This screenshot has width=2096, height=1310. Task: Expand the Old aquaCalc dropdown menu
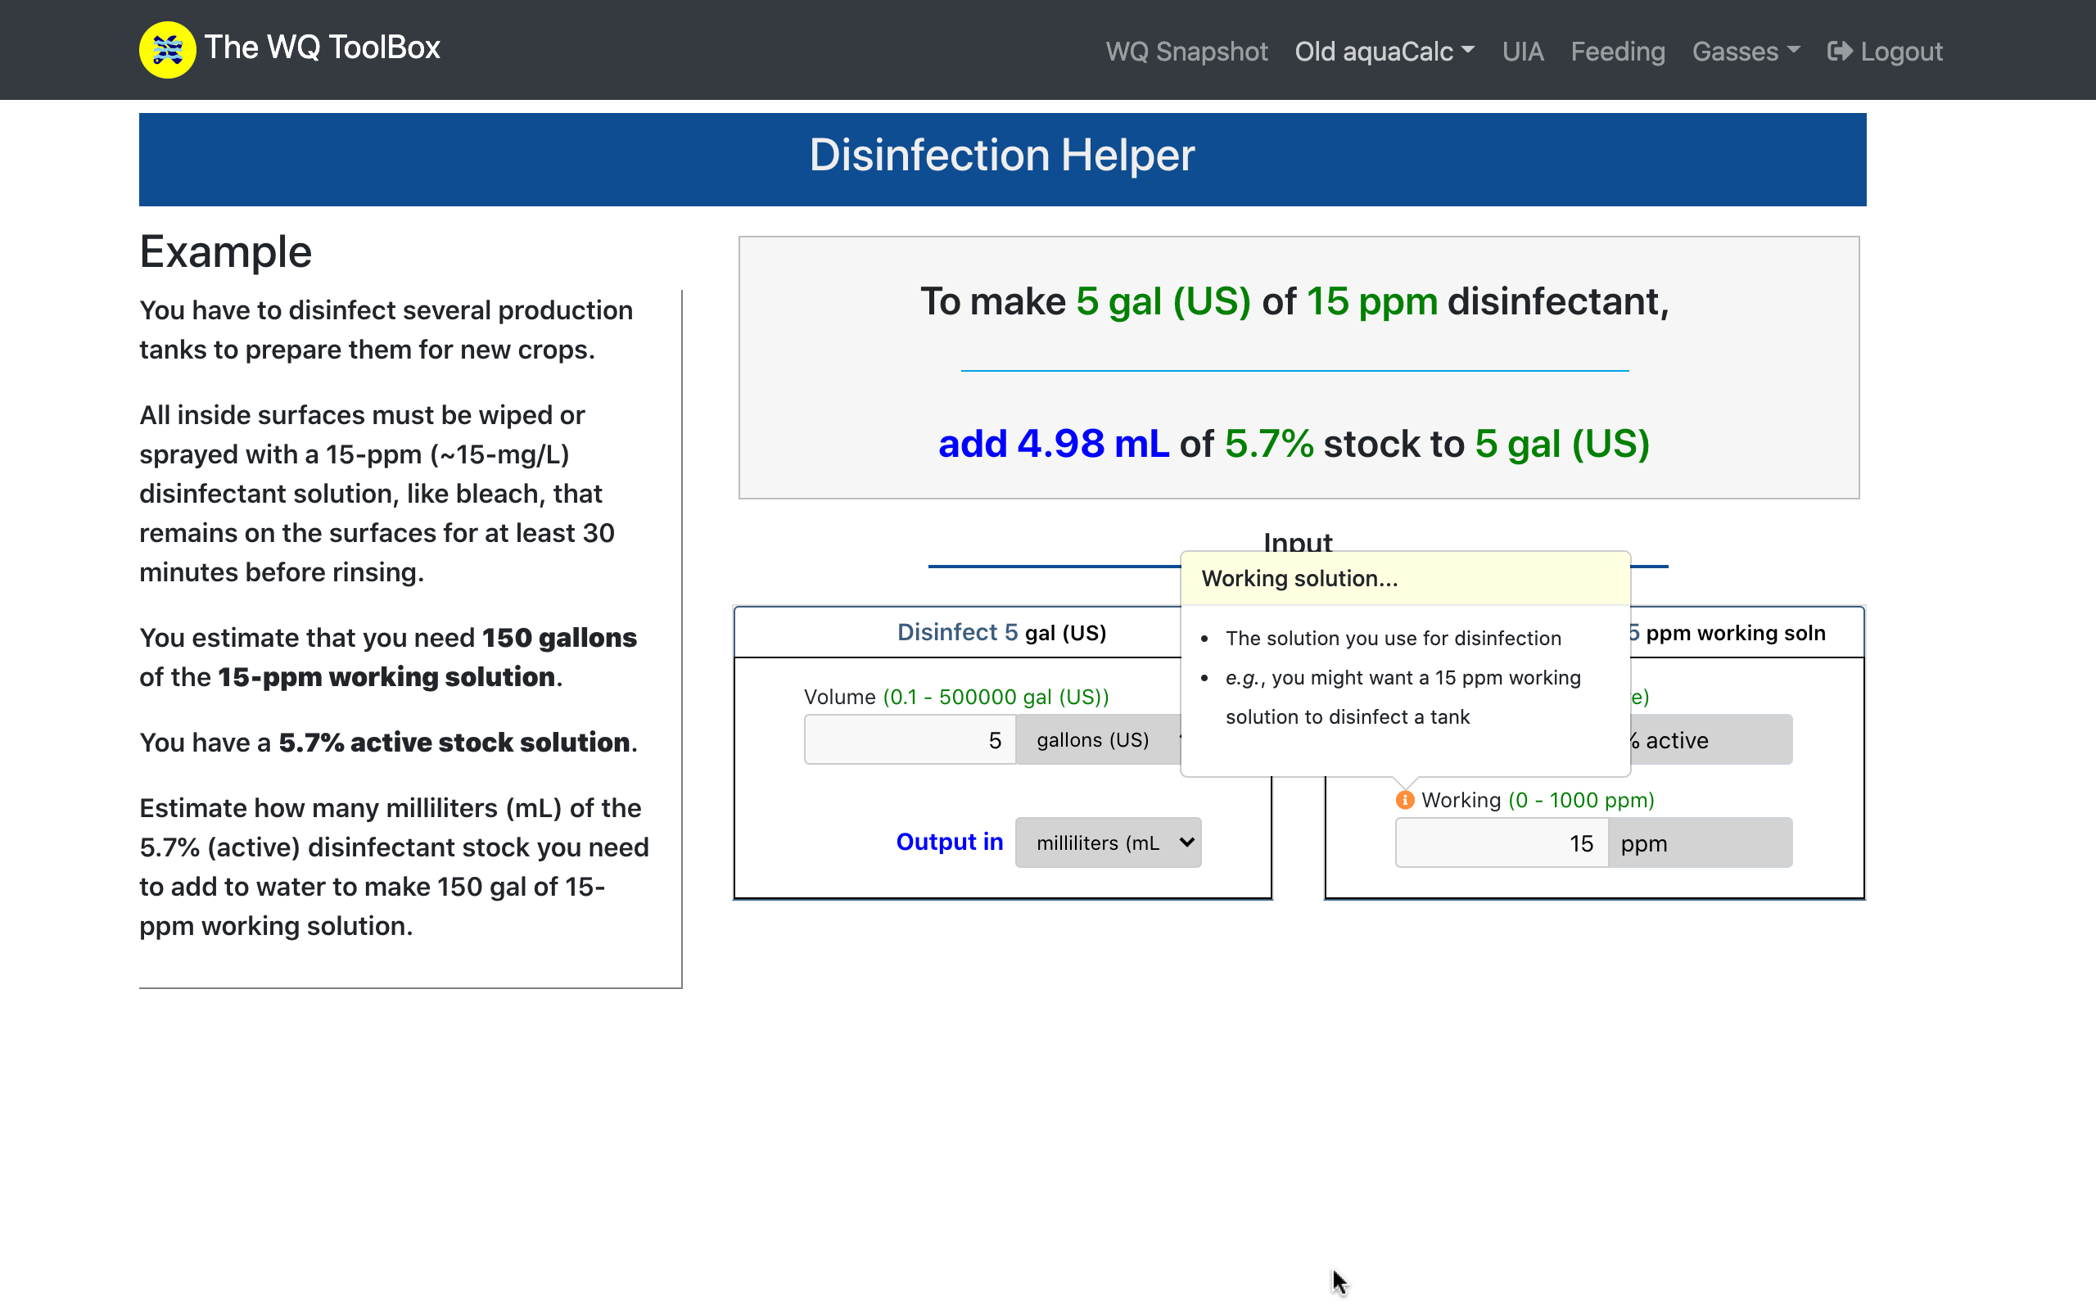(x=1383, y=51)
